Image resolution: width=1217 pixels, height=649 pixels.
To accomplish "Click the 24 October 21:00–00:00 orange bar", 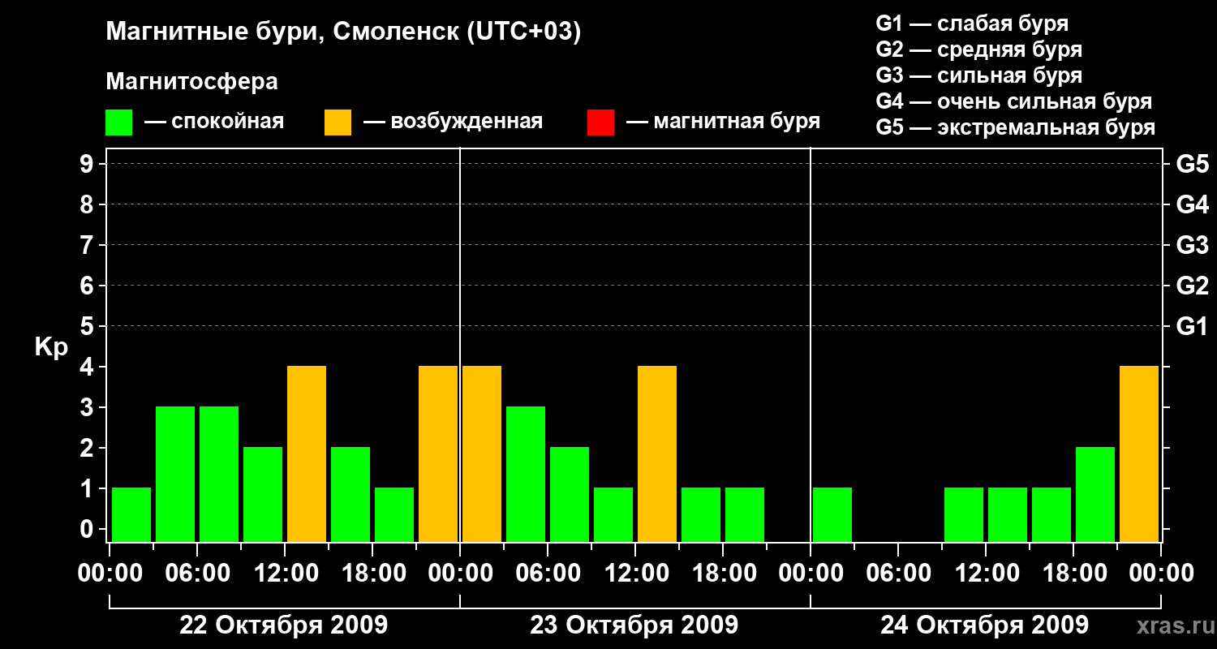I will pos(1139,453).
